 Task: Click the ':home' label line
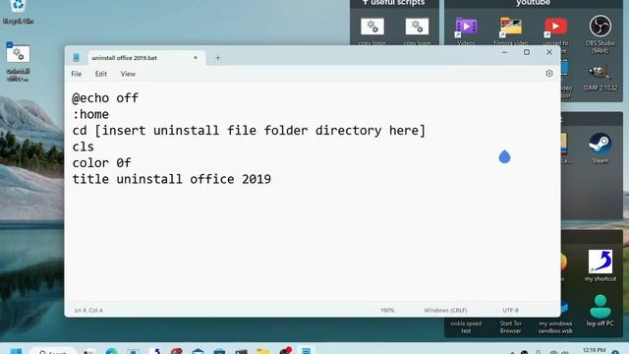[90, 114]
